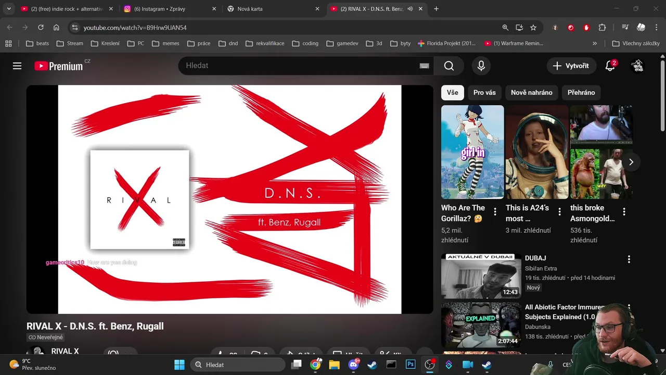Select the Nově nahráno filter chip

[532, 92]
